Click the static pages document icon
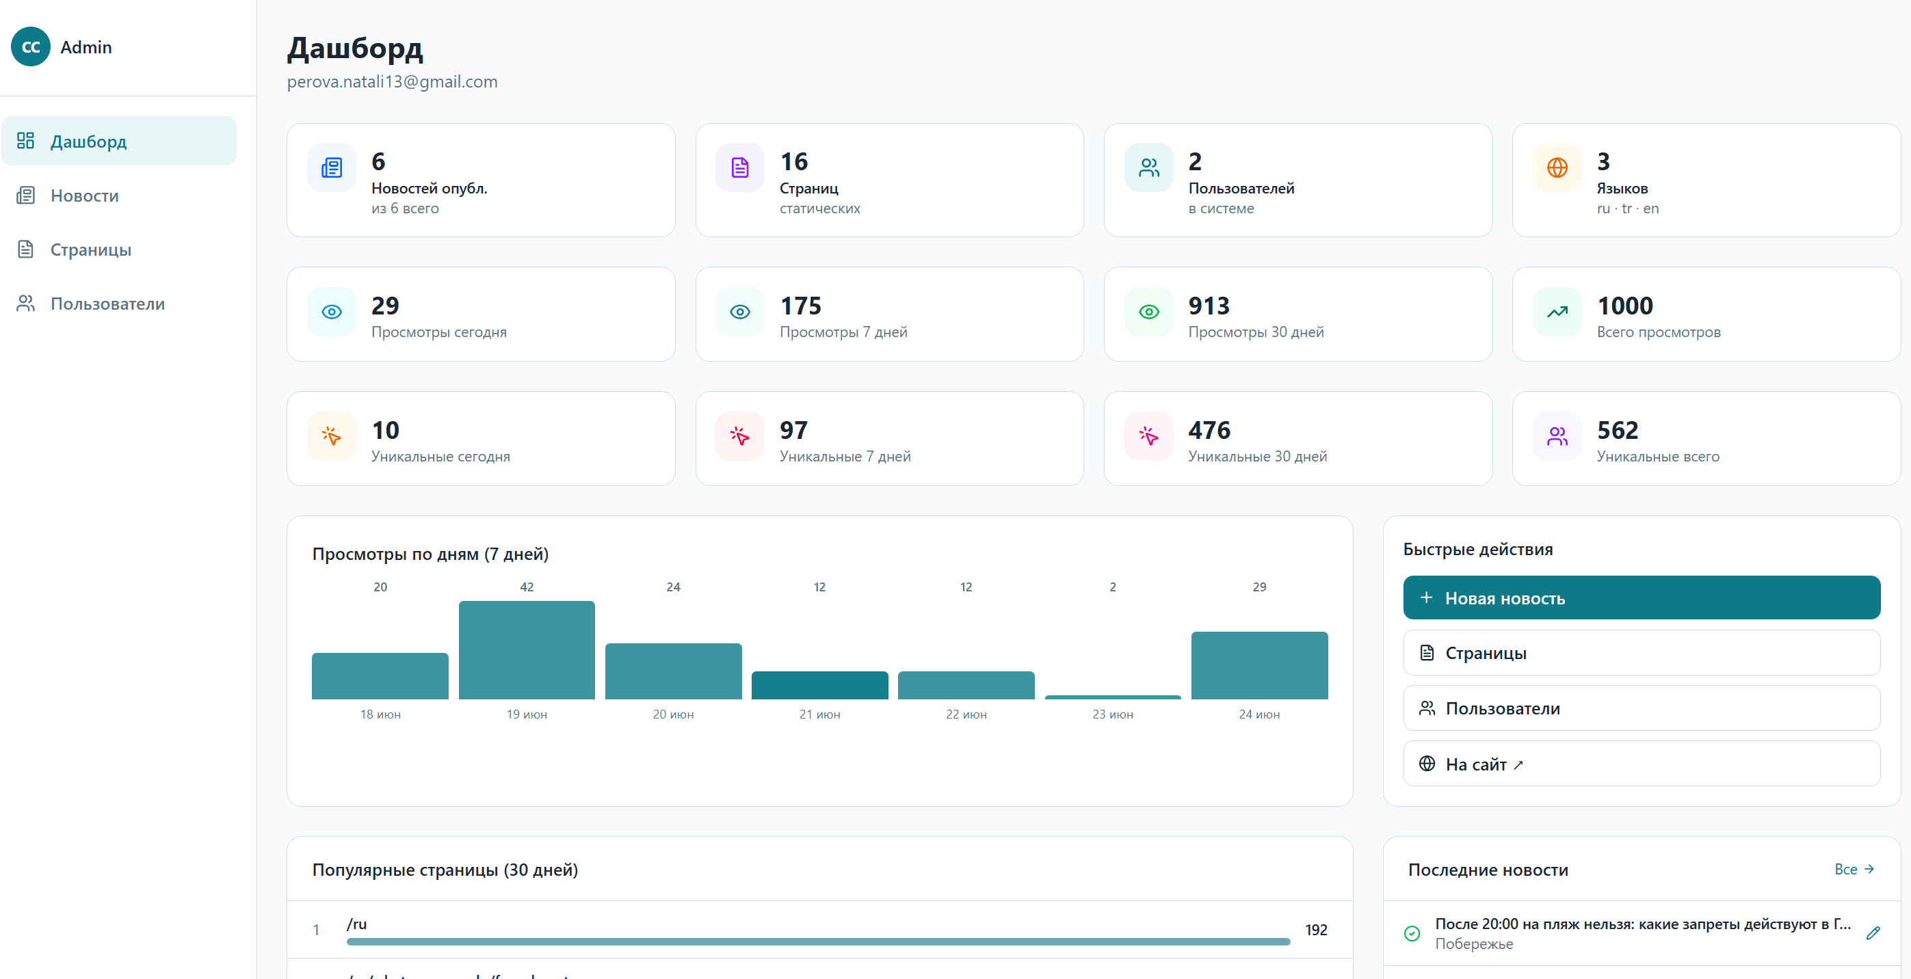The image size is (1911, 979). (x=739, y=167)
